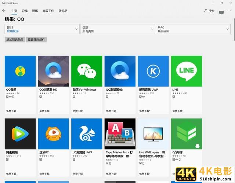Click the search magnifier icon
The image size is (235, 183).
tap(206, 11)
